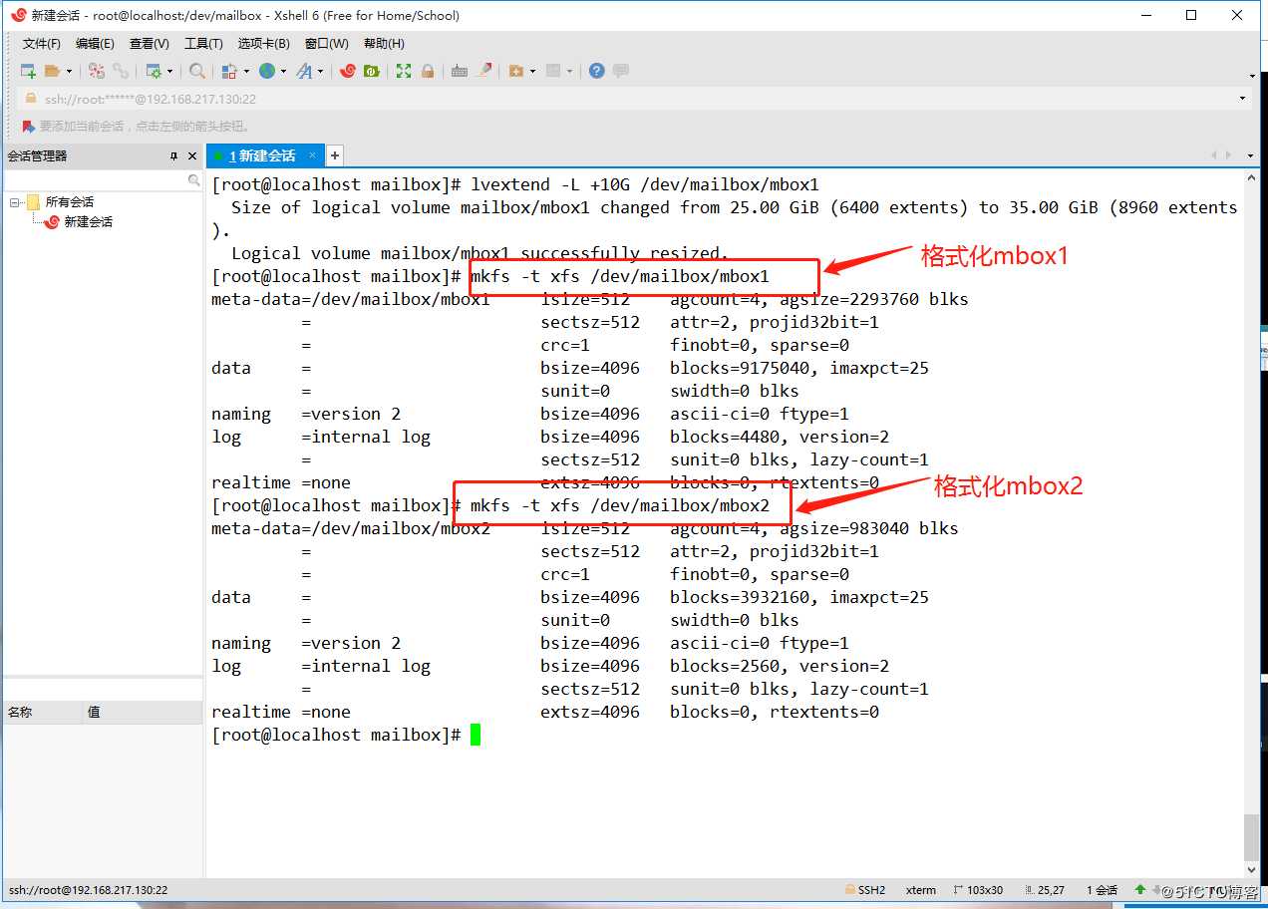Open the 窗口(W) menu

[x=327, y=44]
